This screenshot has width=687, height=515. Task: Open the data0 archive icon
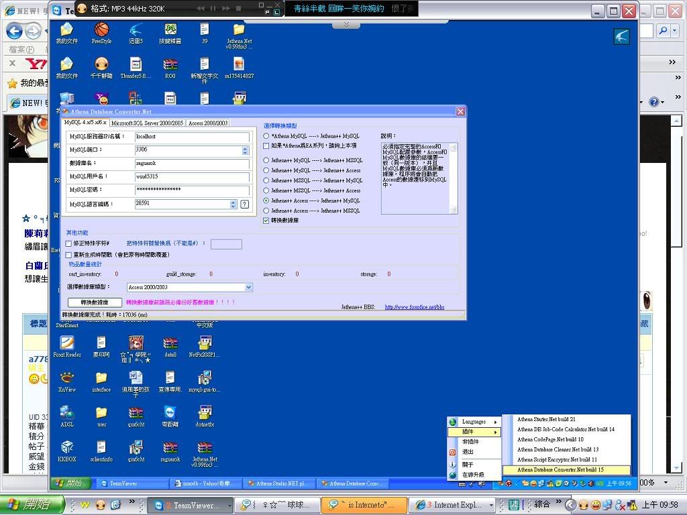(170, 347)
